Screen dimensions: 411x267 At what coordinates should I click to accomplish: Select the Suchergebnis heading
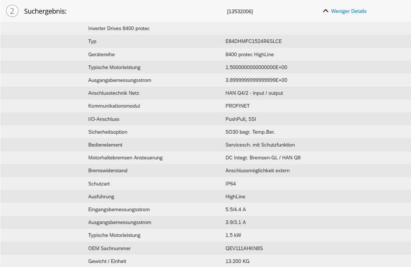pyautogui.click(x=45, y=11)
